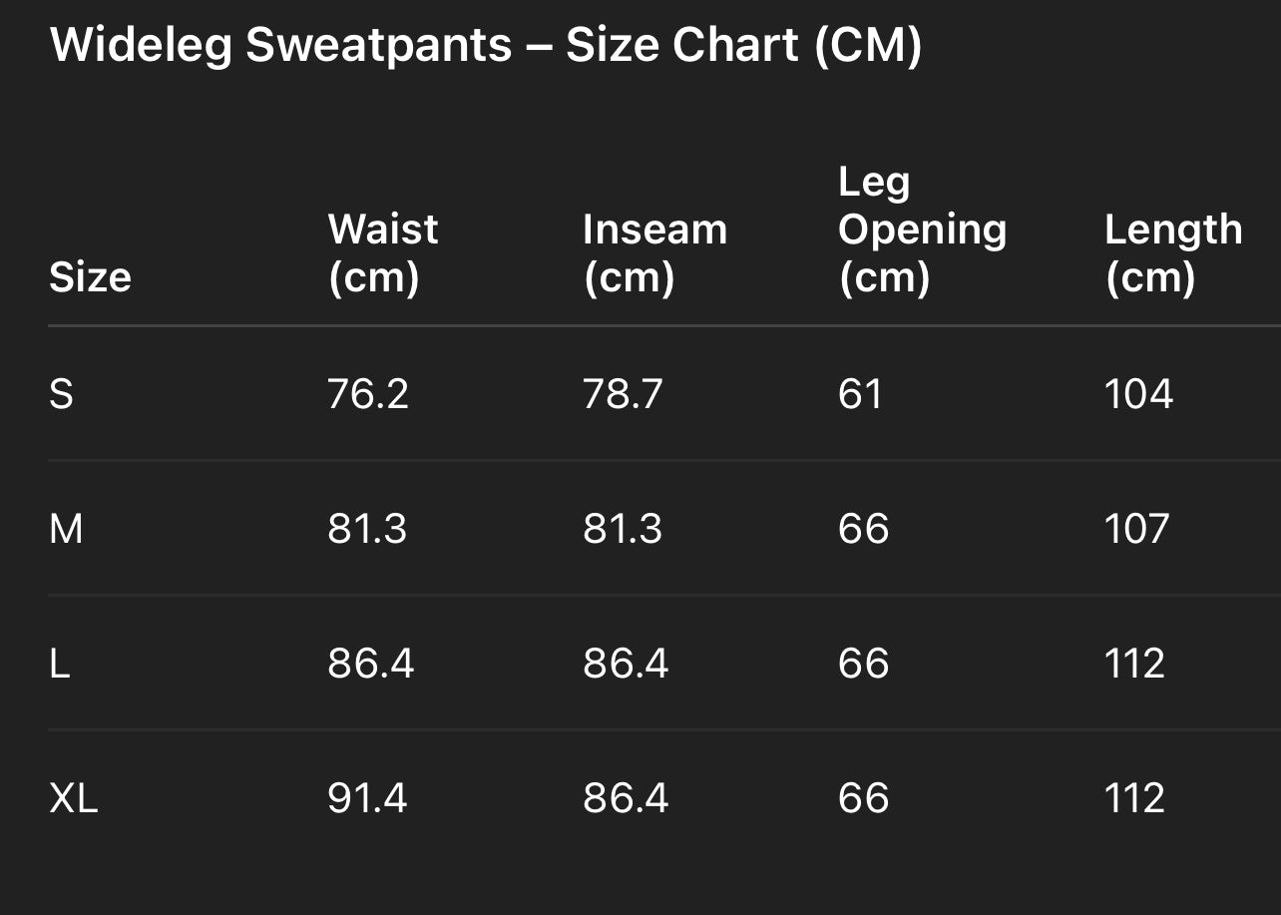Click the 104 length value
Image resolution: width=1281 pixels, height=915 pixels.
point(1138,395)
